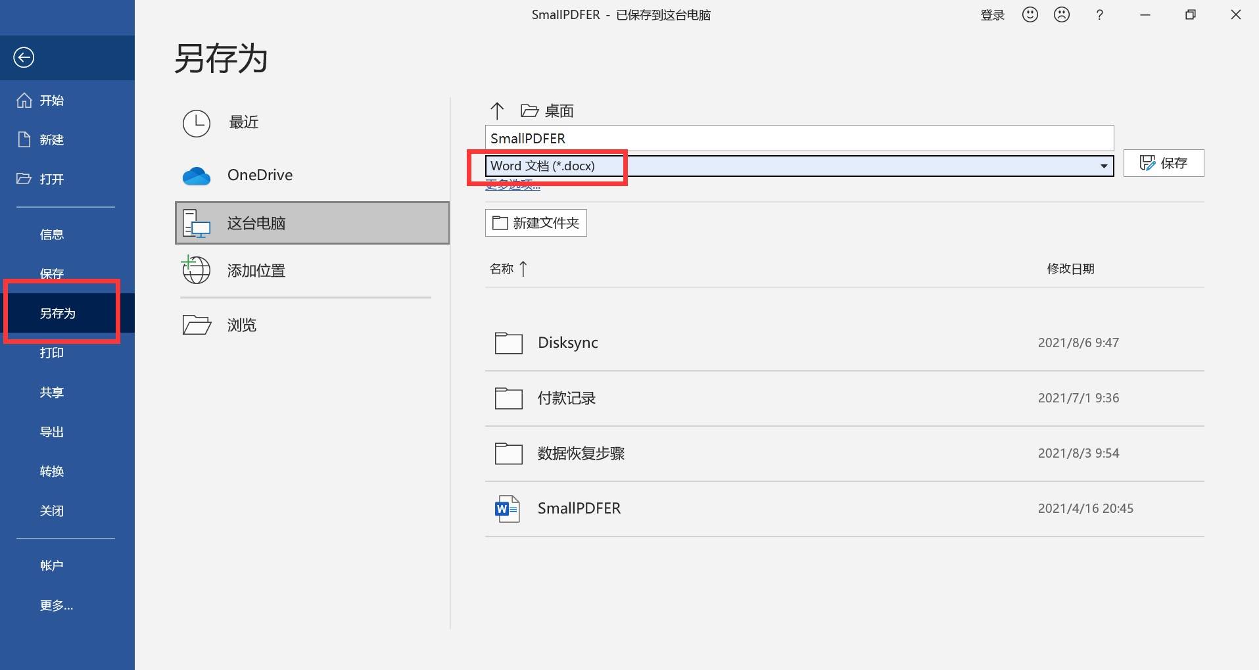Image resolution: width=1259 pixels, height=670 pixels.
Task: Choose 这台电脑 as the save location
Action: 312,223
